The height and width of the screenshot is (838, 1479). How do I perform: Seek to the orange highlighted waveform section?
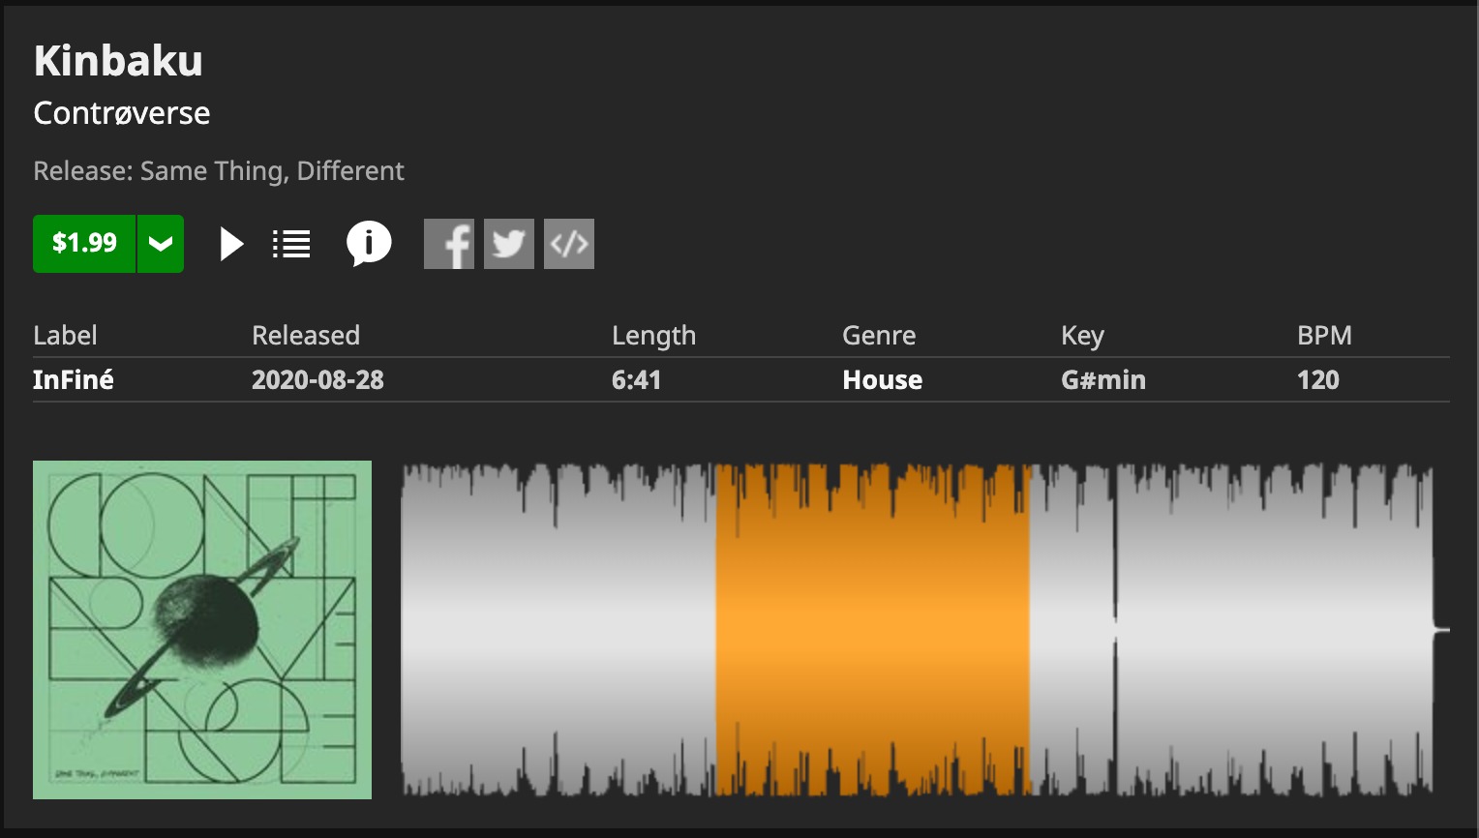tap(872, 630)
